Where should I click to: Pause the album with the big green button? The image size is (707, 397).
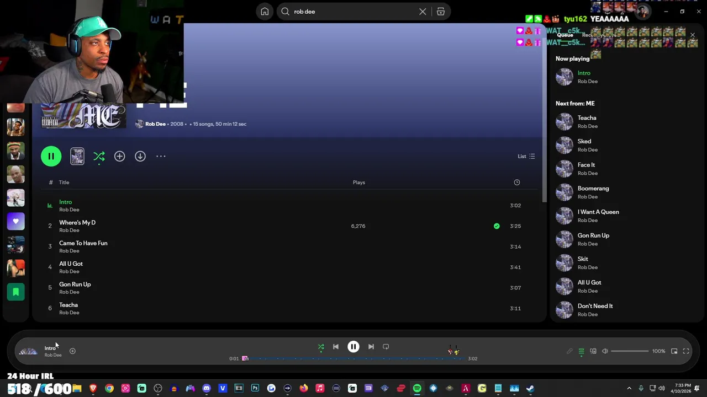51,156
